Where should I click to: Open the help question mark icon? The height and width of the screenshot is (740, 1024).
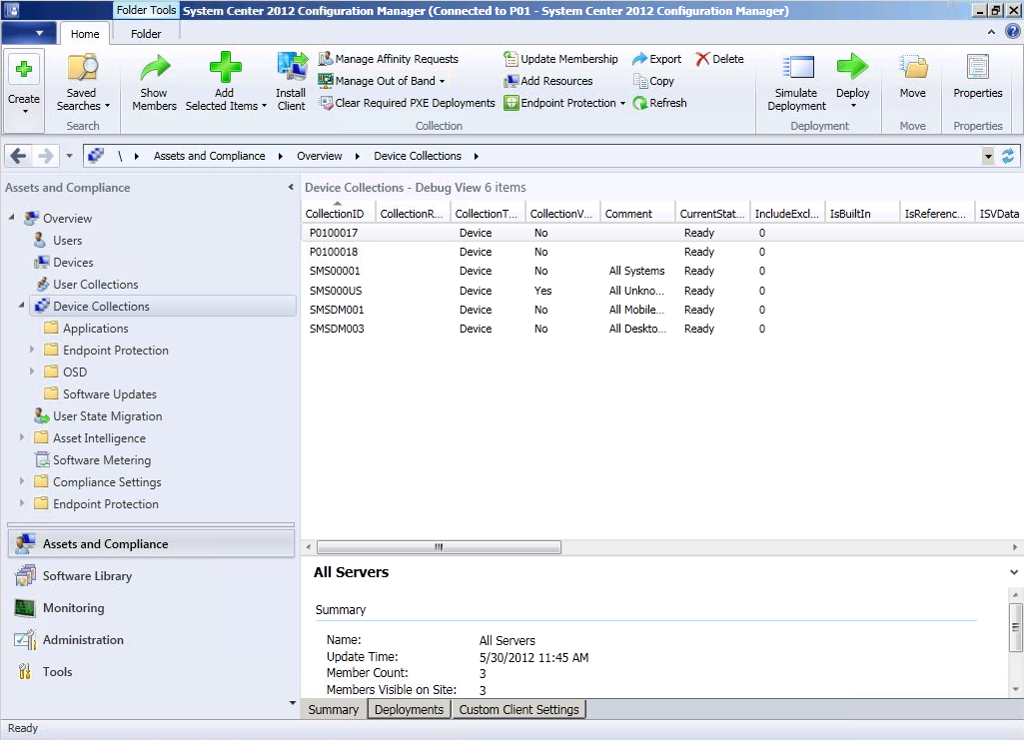(1012, 31)
